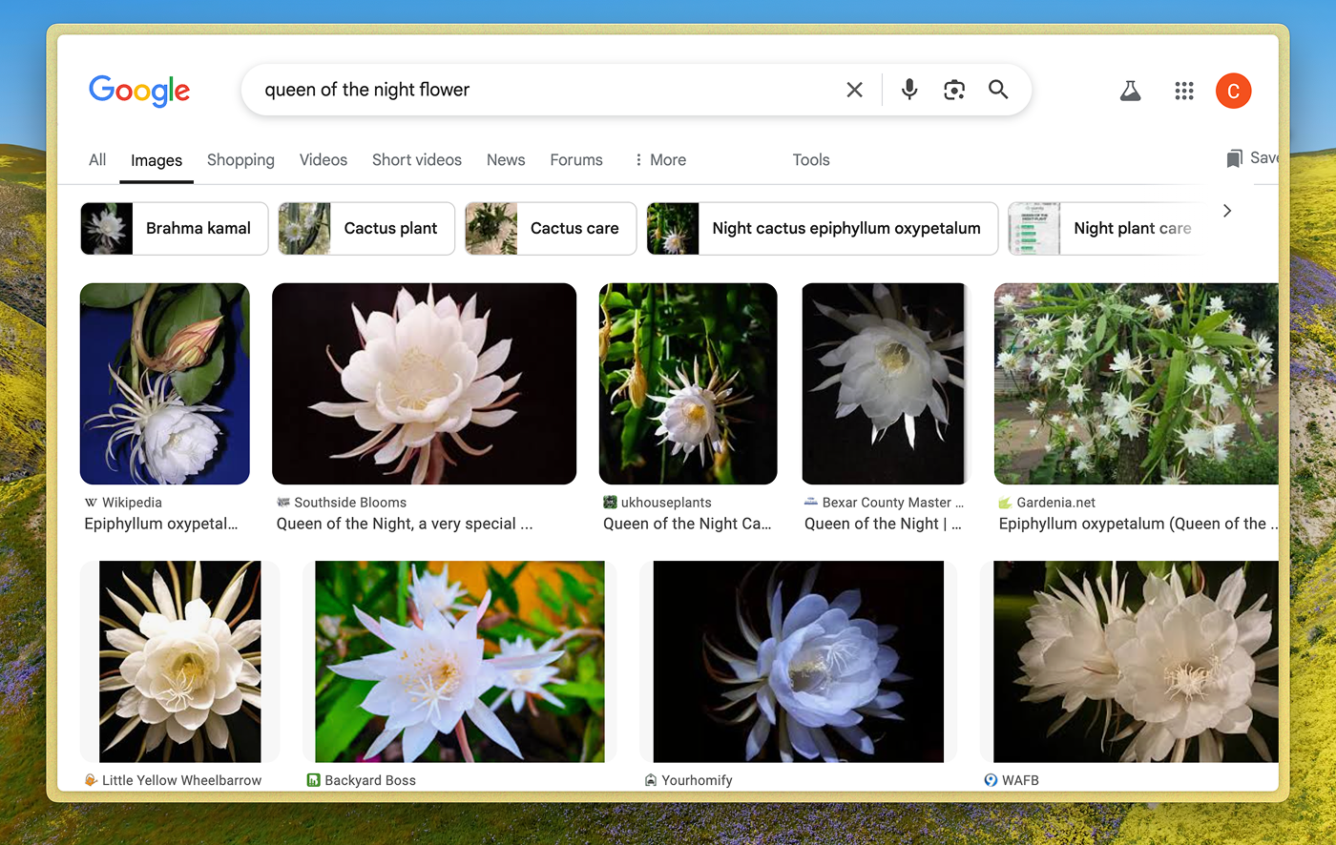Click 'Queen of the Night, a very special ...' title
This screenshot has height=845, width=1336.
click(x=405, y=524)
